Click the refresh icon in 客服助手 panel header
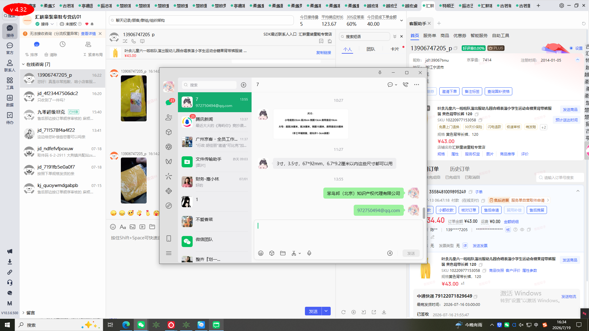Image resolution: width=589 pixels, height=331 pixels. pyautogui.click(x=583, y=24)
